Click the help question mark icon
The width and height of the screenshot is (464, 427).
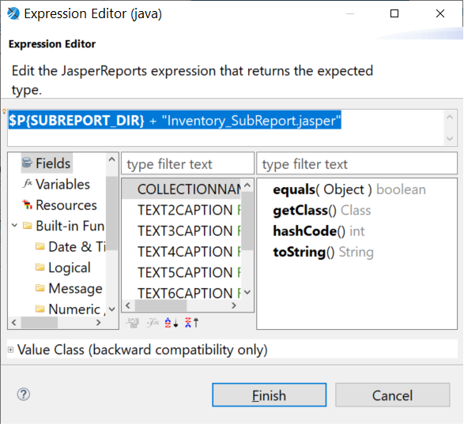[24, 394]
